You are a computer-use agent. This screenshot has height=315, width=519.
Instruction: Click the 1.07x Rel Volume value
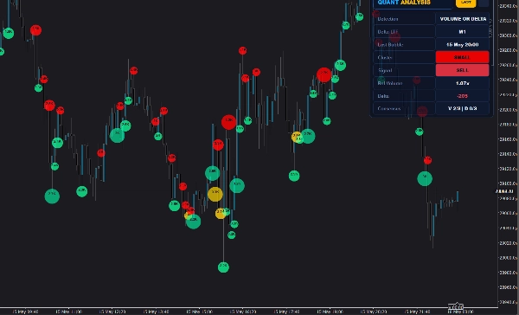tap(463, 83)
